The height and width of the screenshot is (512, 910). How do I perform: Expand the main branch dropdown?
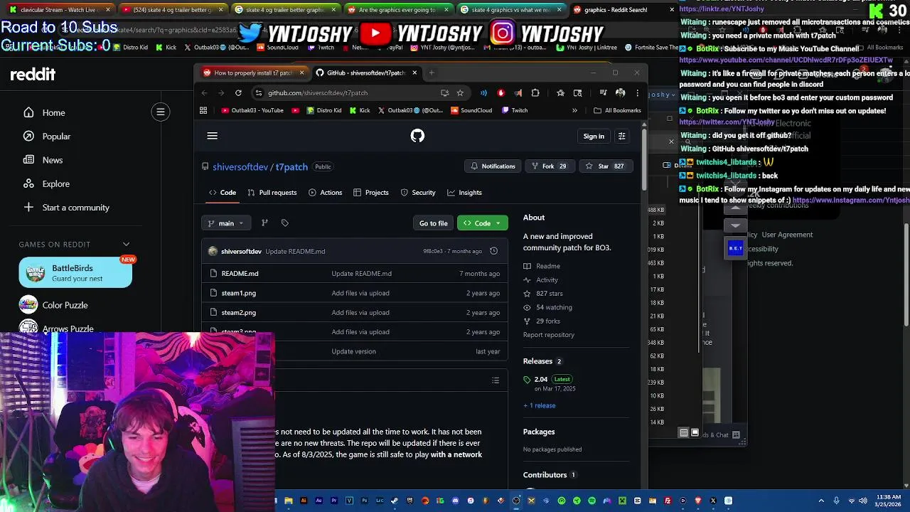coord(226,223)
